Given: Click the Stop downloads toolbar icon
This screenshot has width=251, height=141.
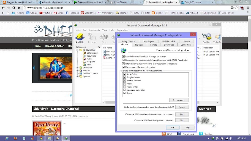Looking at the screenshot, I should (104, 38).
